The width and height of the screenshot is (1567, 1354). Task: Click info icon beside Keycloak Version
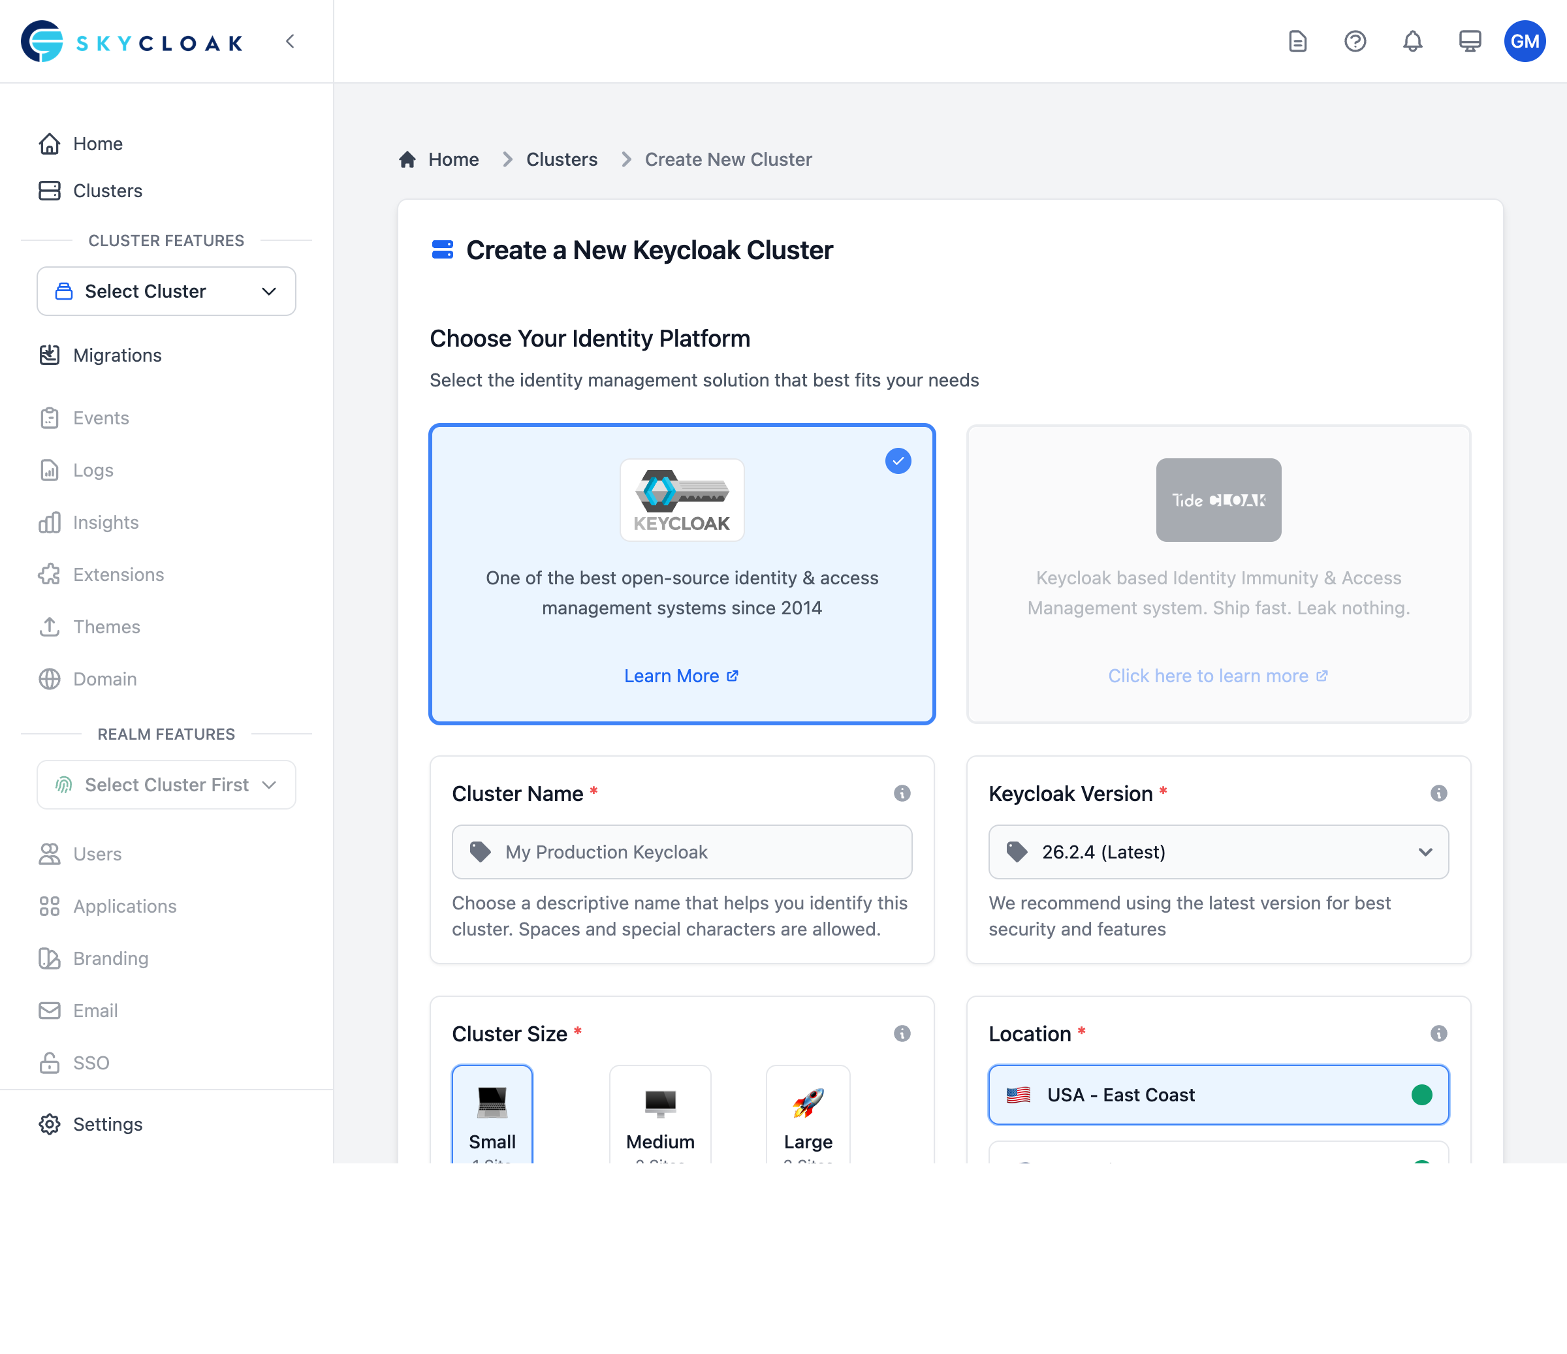pos(1438,793)
